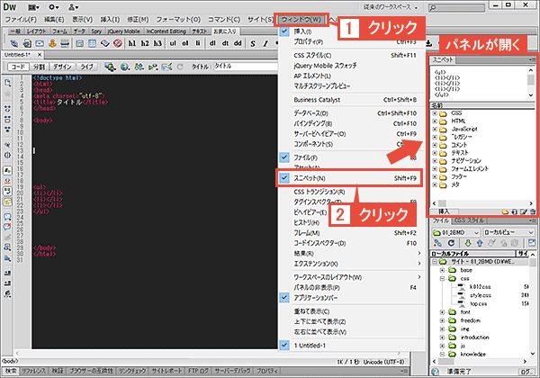Open the 従来のワークスペース workspace dropdown
Viewport: 540px width, 378px height.
point(390,7)
